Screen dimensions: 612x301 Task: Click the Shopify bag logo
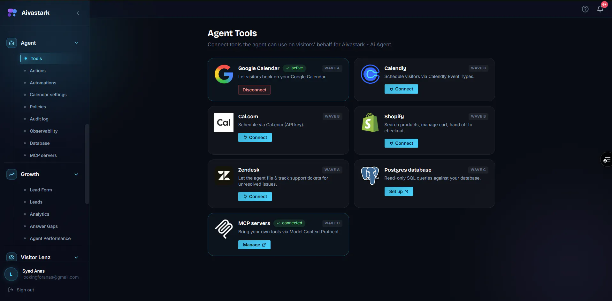370,122
